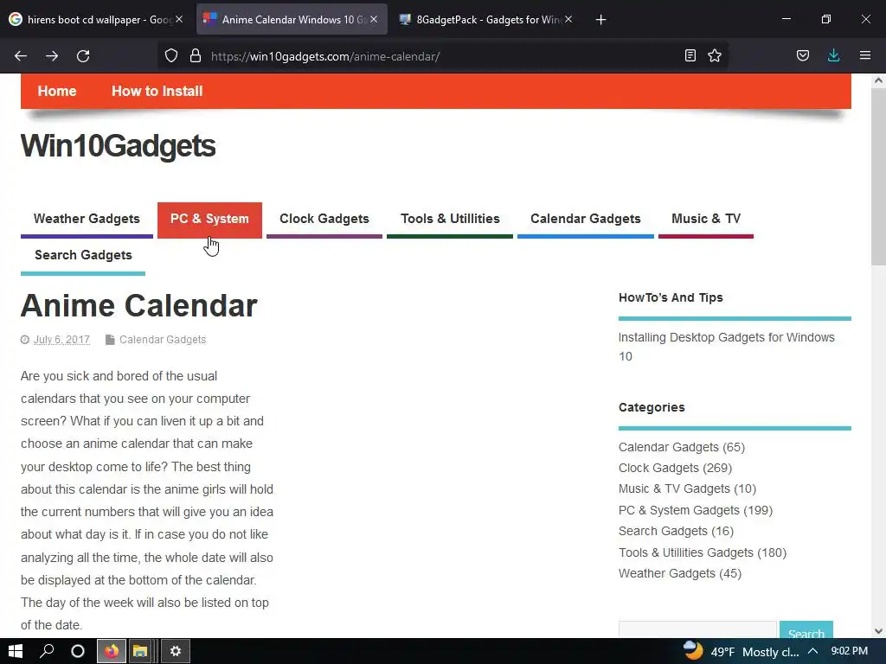Toggle reader view icon in address bar

click(x=690, y=55)
